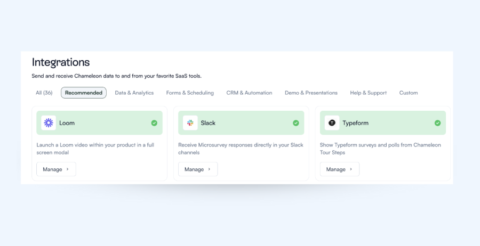This screenshot has height=246, width=480.
Task: Go to Demo & Presentations tab
Action: (x=311, y=93)
